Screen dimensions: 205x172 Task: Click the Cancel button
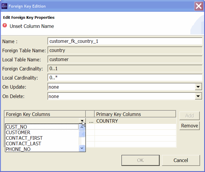coord(181,160)
